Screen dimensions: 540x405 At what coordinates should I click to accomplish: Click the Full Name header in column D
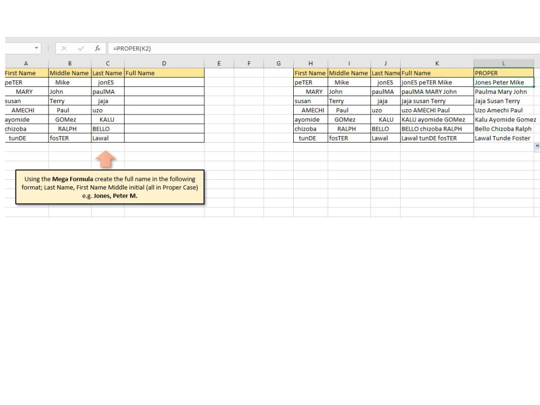click(x=164, y=73)
